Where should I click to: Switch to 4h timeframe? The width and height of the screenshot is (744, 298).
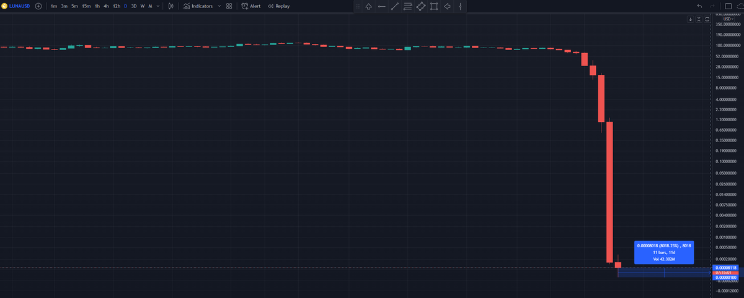[x=106, y=6]
